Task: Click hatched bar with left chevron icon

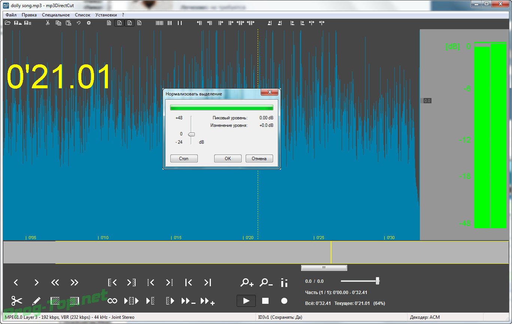Action: click(112, 282)
